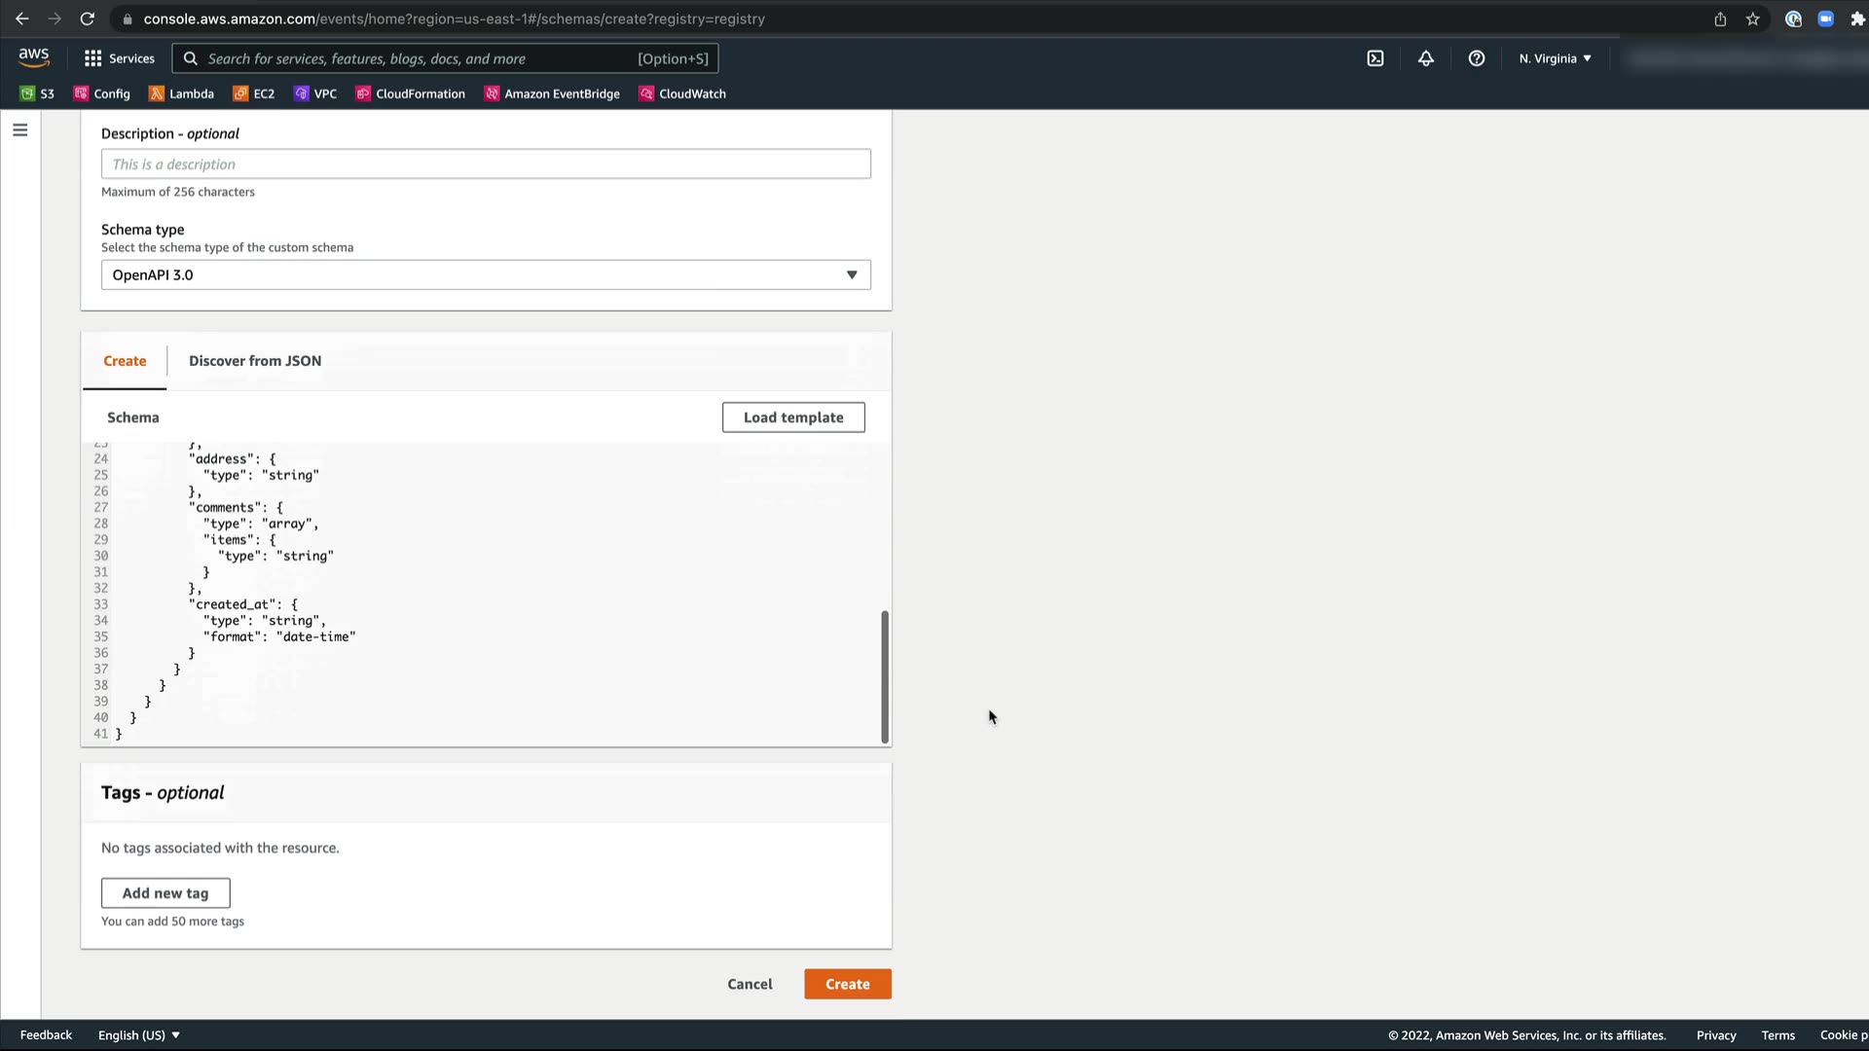Open the Services grid menu
This screenshot has height=1051, width=1869.
(x=119, y=58)
